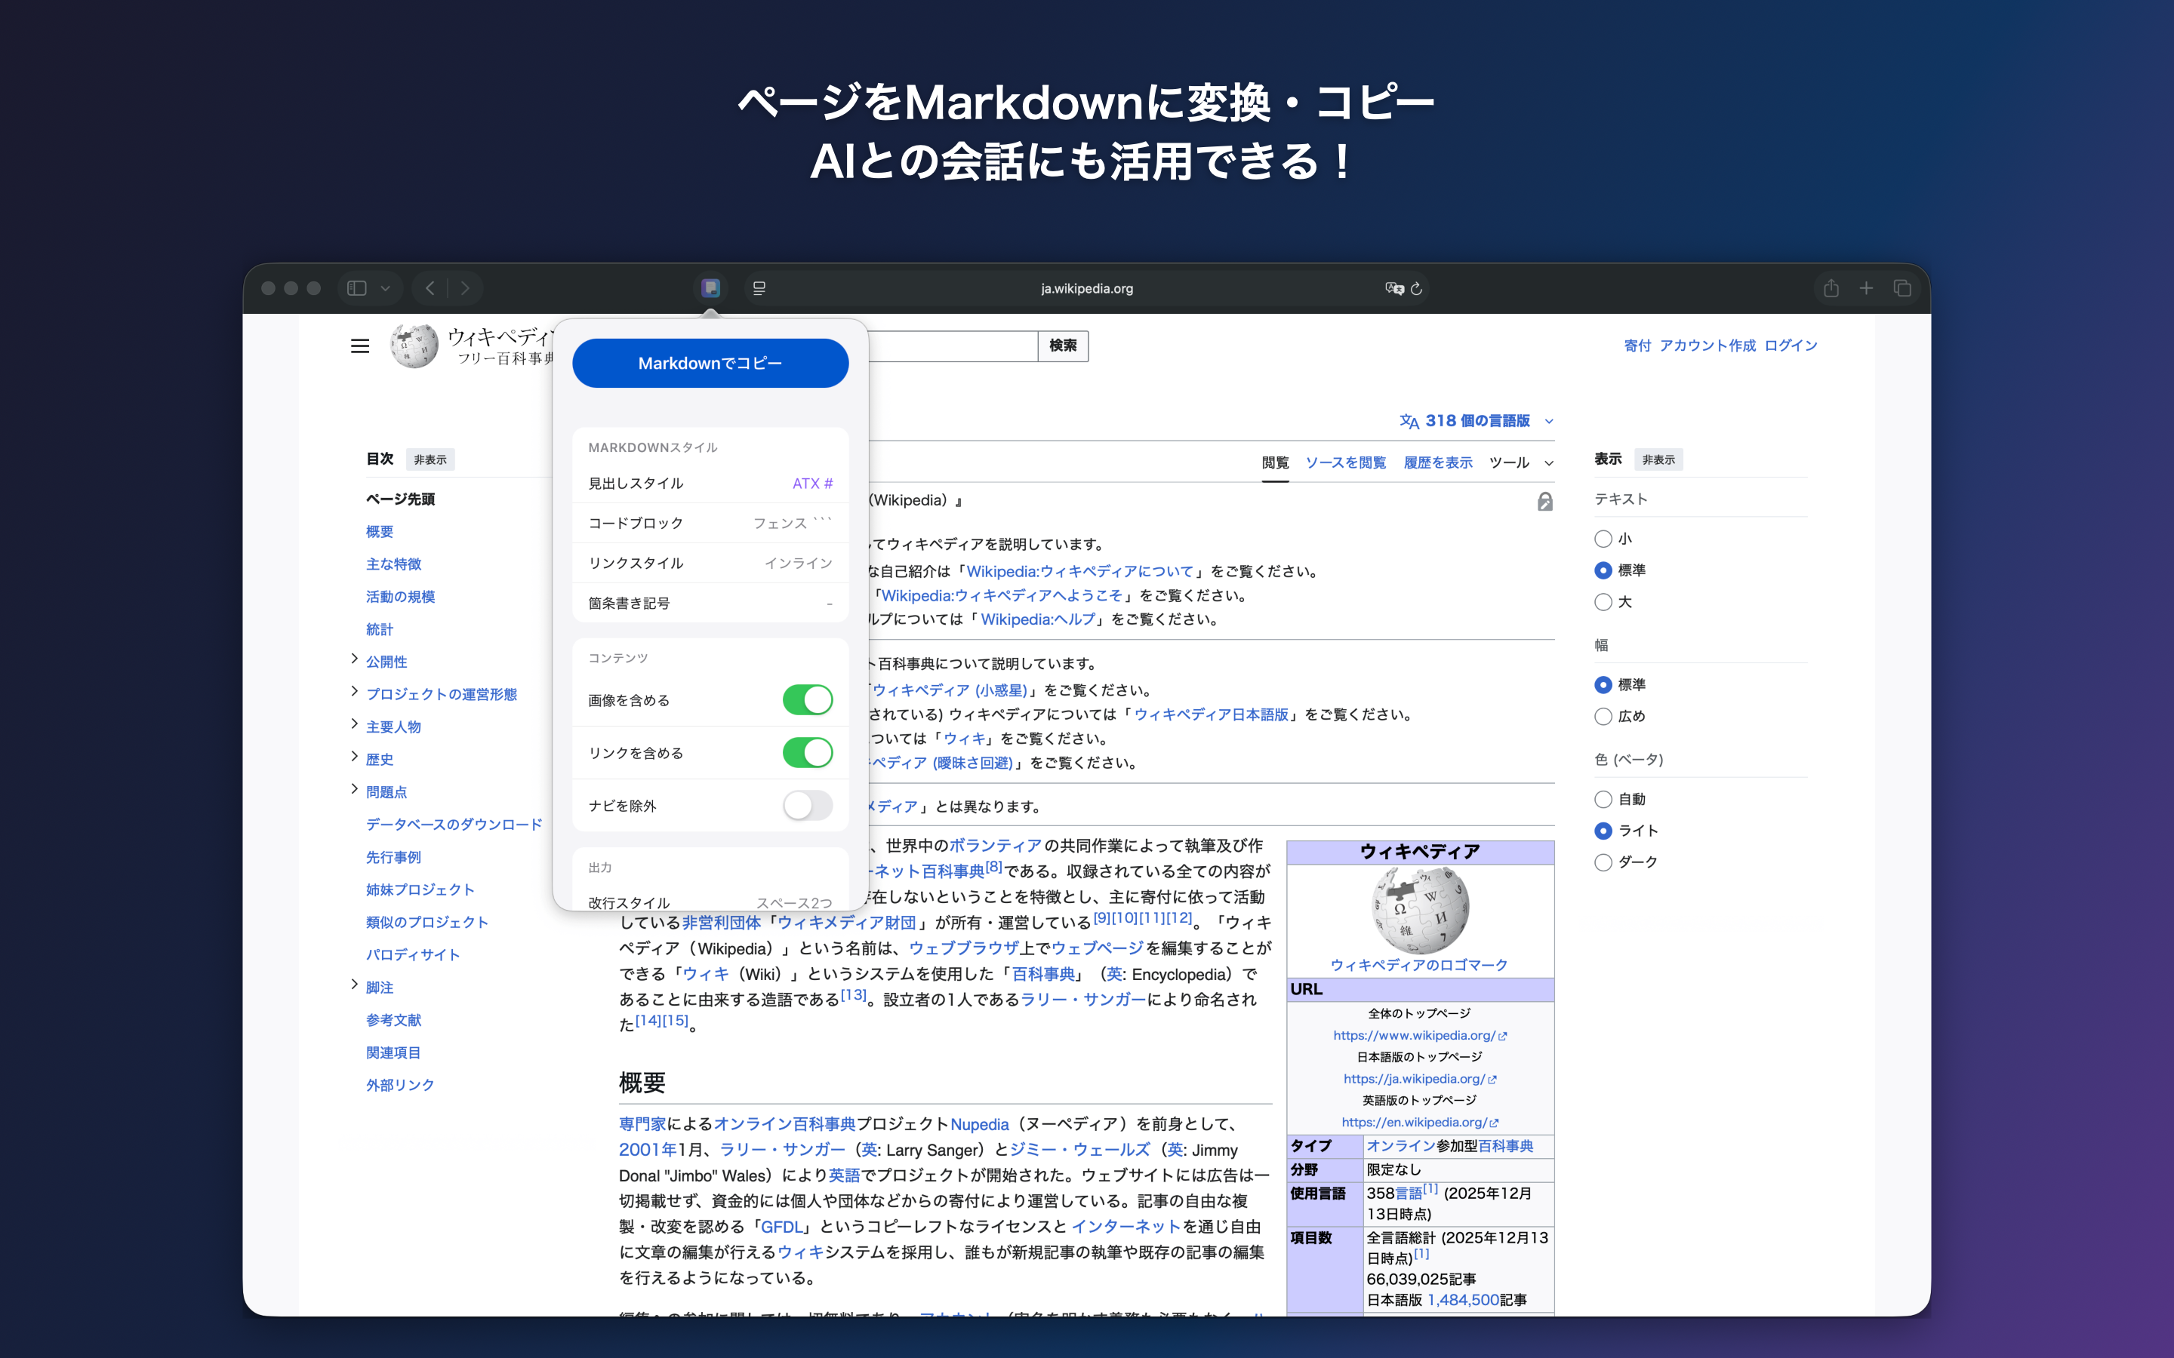
Task: Expand 歴史 section in contents
Action: tap(354, 757)
